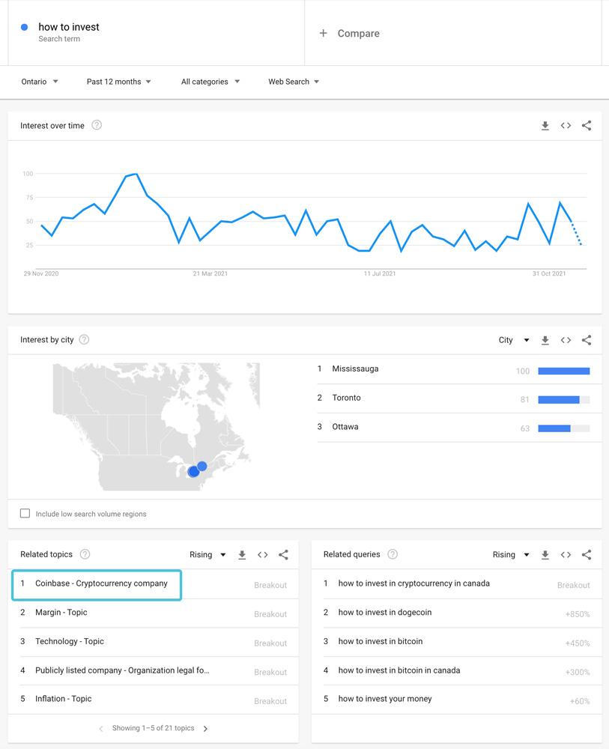Download Related queries data

pyautogui.click(x=545, y=555)
